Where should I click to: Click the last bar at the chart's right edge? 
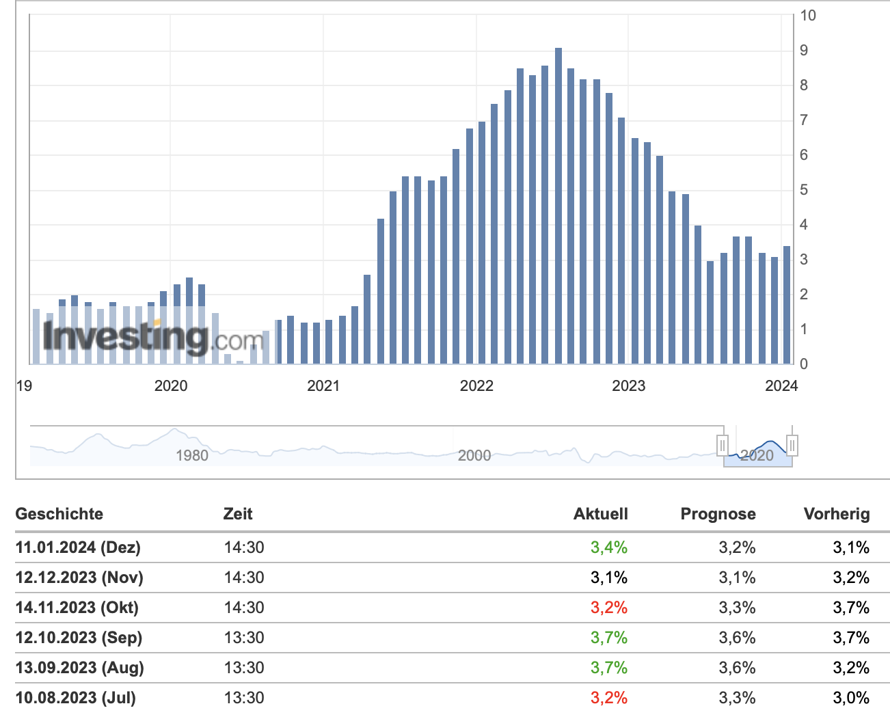click(x=787, y=305)
